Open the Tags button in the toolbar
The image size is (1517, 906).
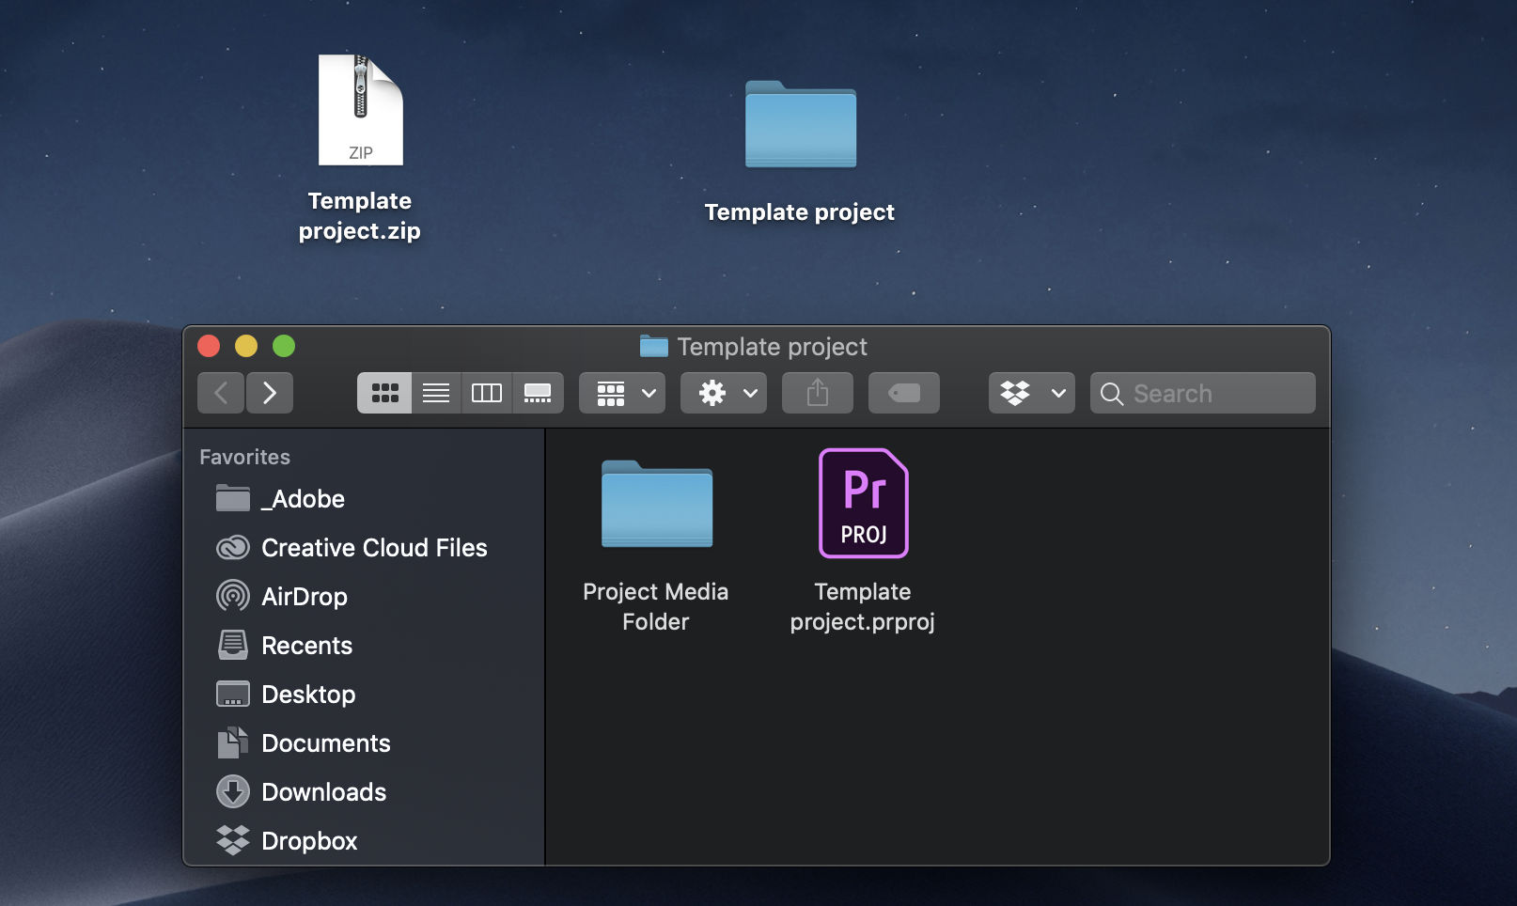tap(902, 393)
